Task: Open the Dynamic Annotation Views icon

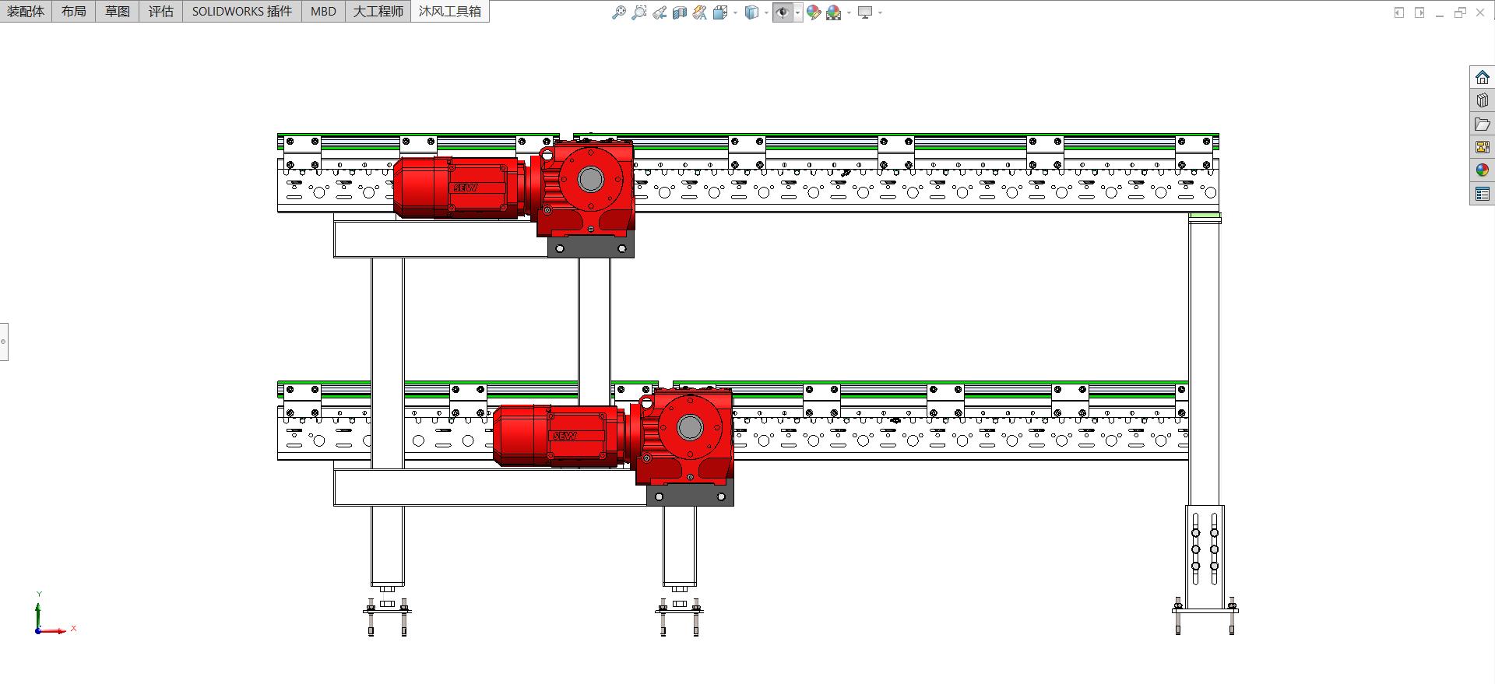Action: 700,12
